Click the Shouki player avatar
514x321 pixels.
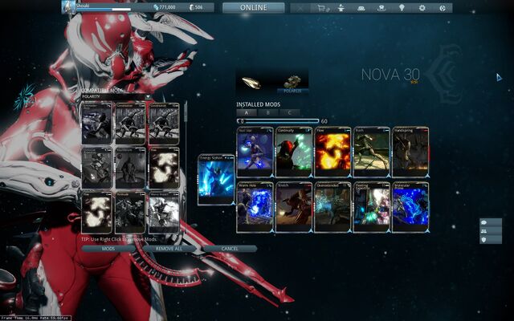click(68, 7)
